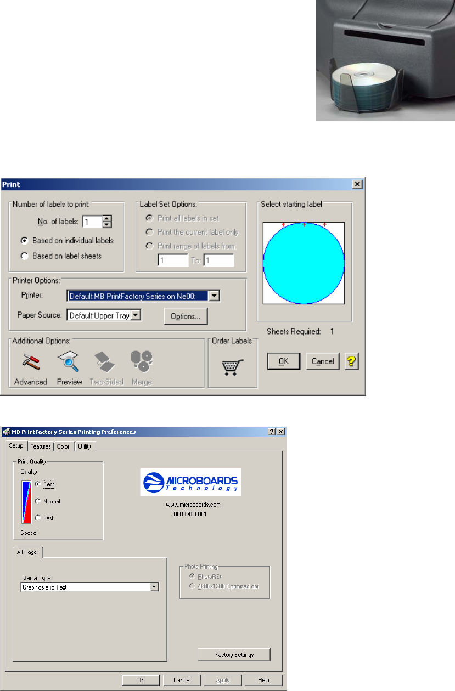Select Normal print quality

tap(37, 501)
